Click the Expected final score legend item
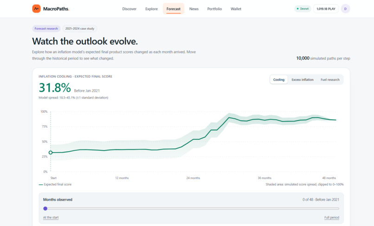 [55, 185]
